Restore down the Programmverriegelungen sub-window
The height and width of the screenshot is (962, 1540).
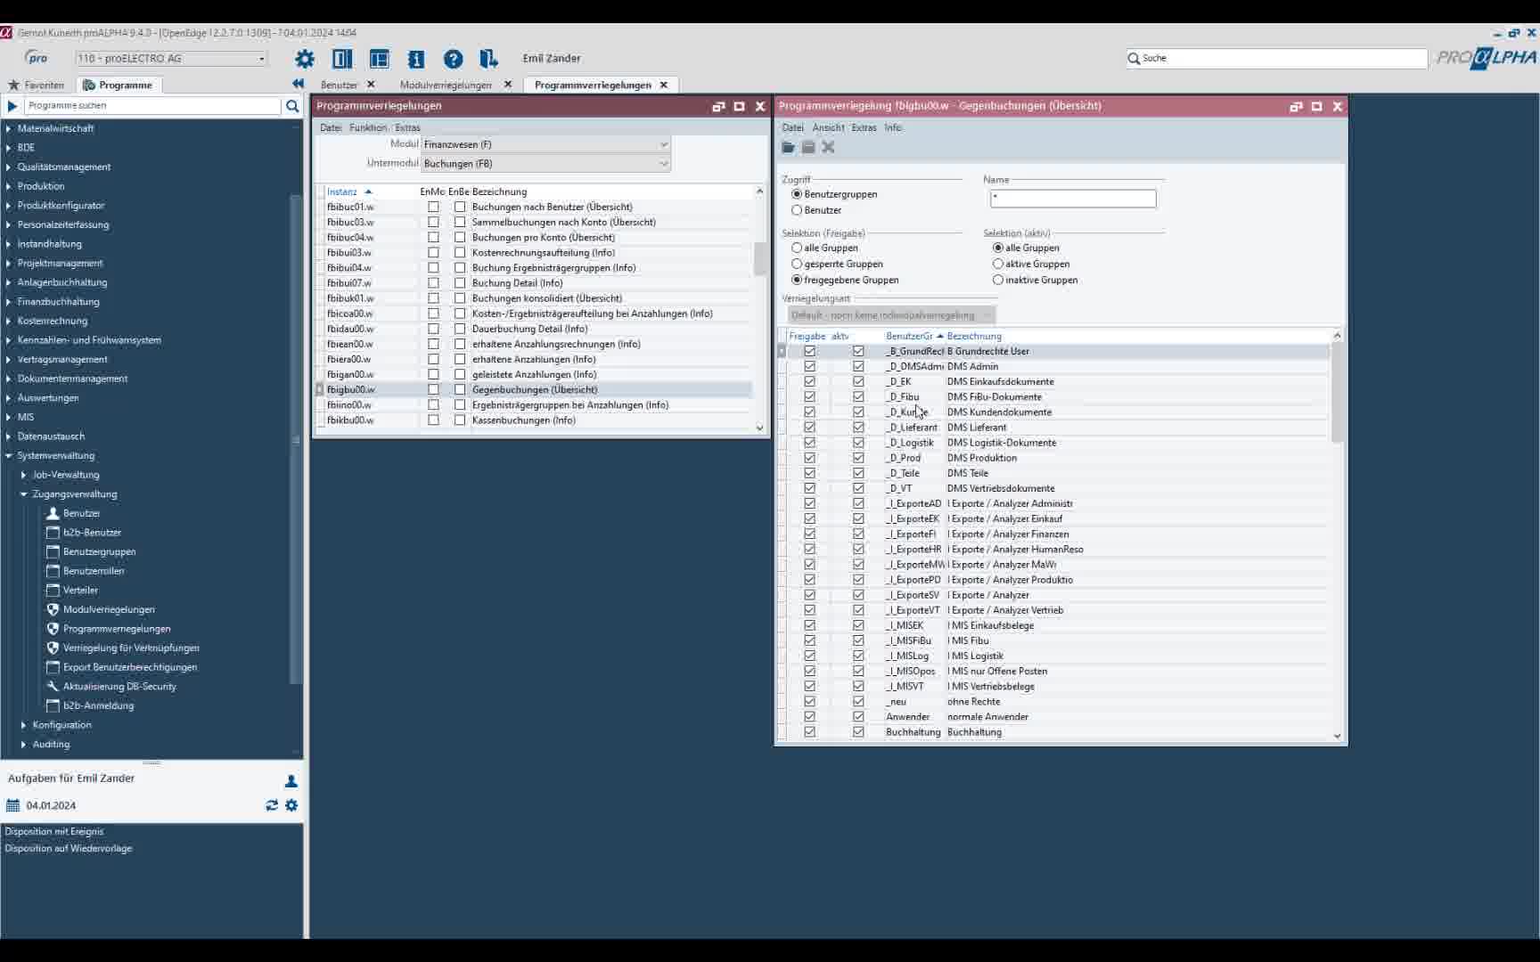(718, 106)
